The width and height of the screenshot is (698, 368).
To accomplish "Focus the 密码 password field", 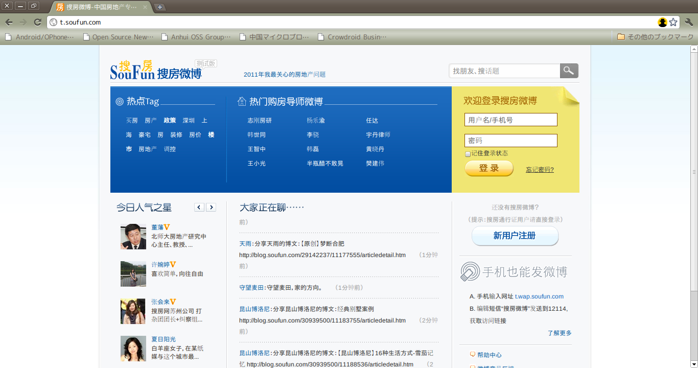I will coord(511,141).
